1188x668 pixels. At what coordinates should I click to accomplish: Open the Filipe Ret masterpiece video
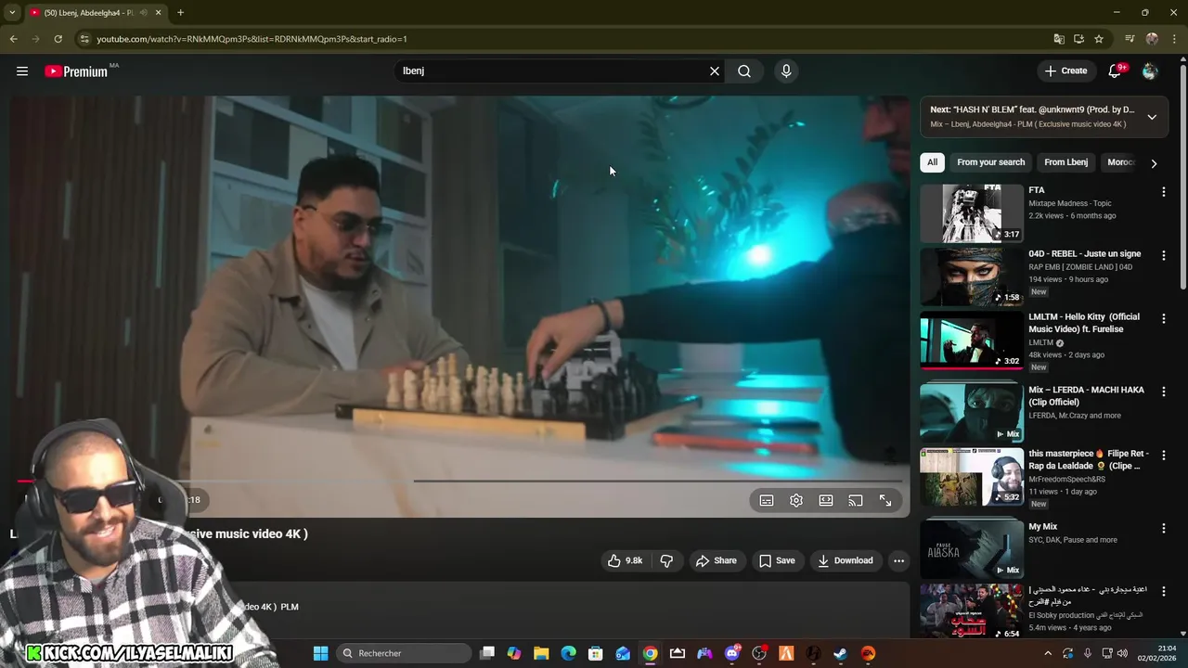(x=972, y=477)
